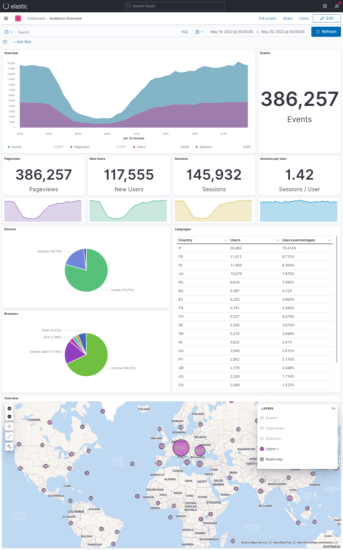Collapse the map Layers panel
The image size is (343, 550).
(x=333, y=409)
